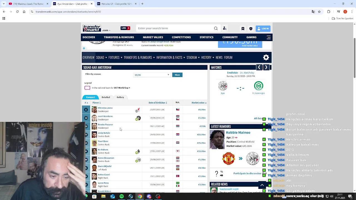
Task: Switch to the Detailed squad view
Action: (x=106, y=97)
